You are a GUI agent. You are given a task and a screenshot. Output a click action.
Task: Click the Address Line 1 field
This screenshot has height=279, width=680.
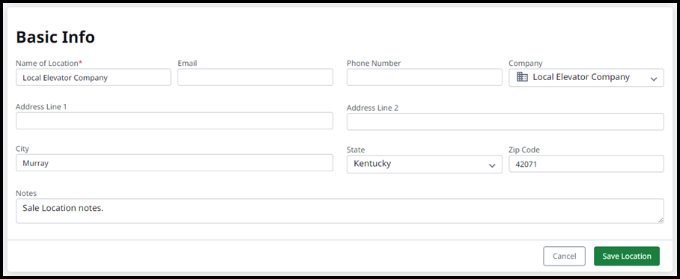(x=174, y=121)
